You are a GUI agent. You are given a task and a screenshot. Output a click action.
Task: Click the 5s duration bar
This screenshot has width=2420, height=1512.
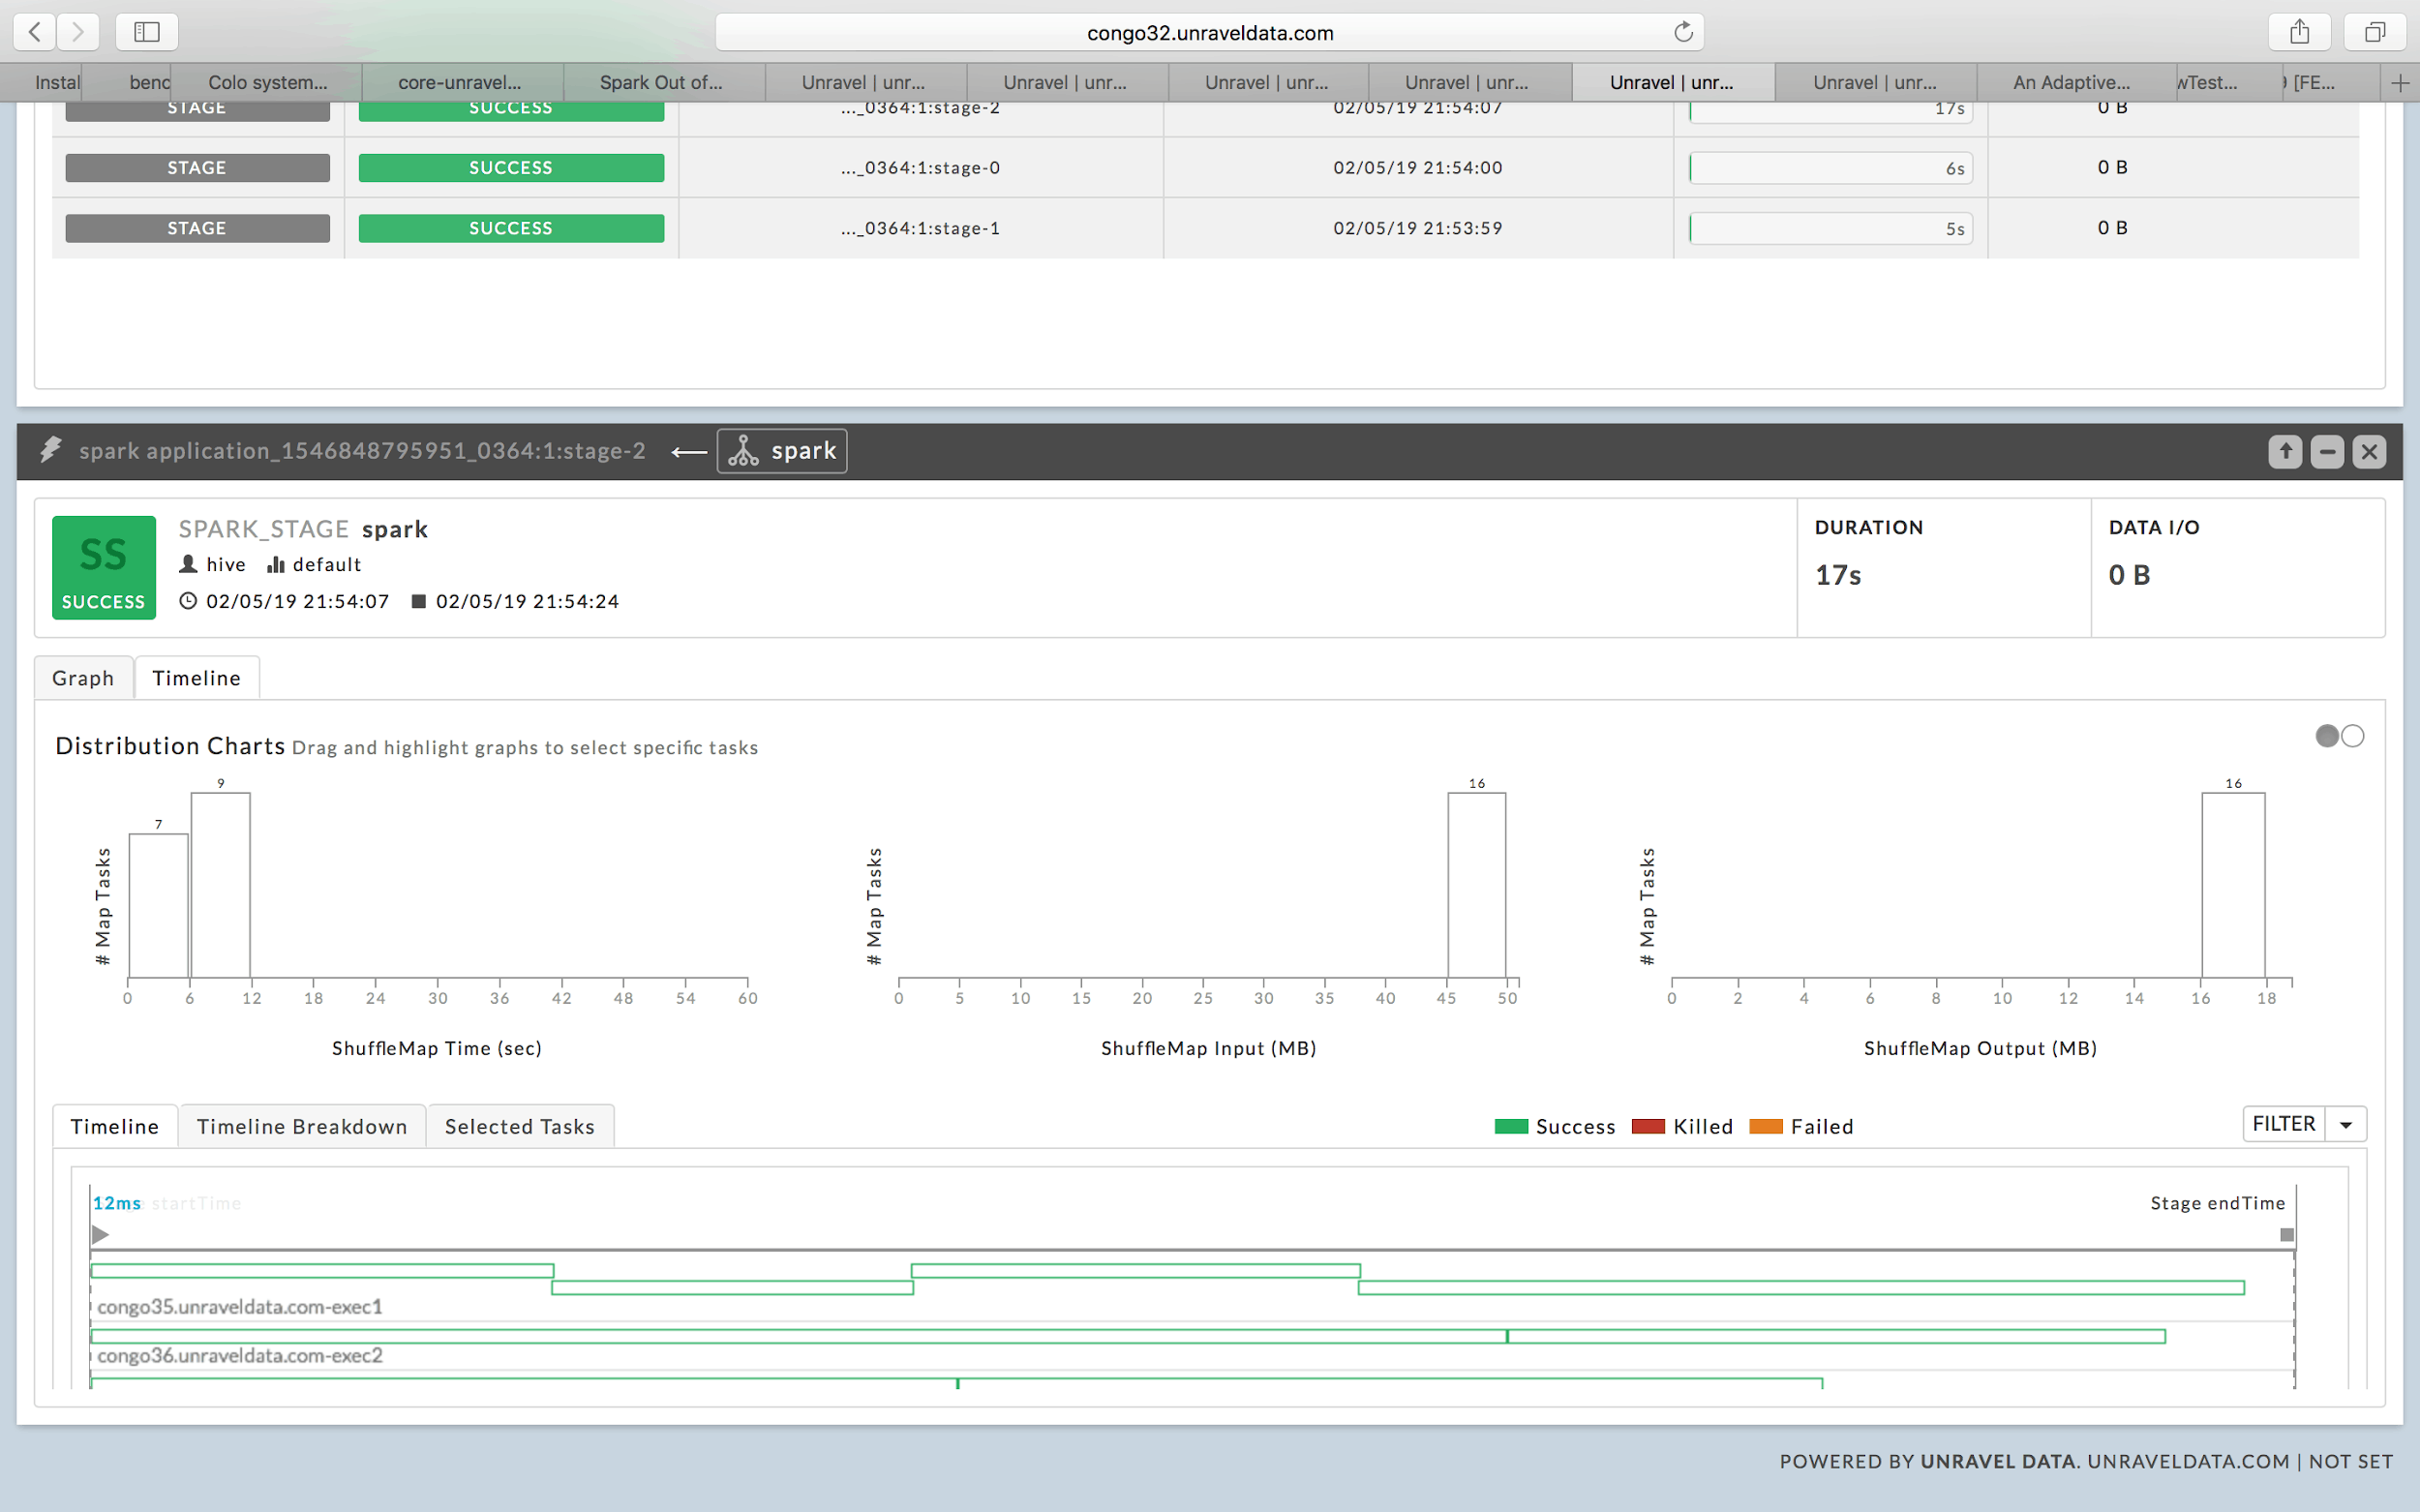(x=1831, y=228)
